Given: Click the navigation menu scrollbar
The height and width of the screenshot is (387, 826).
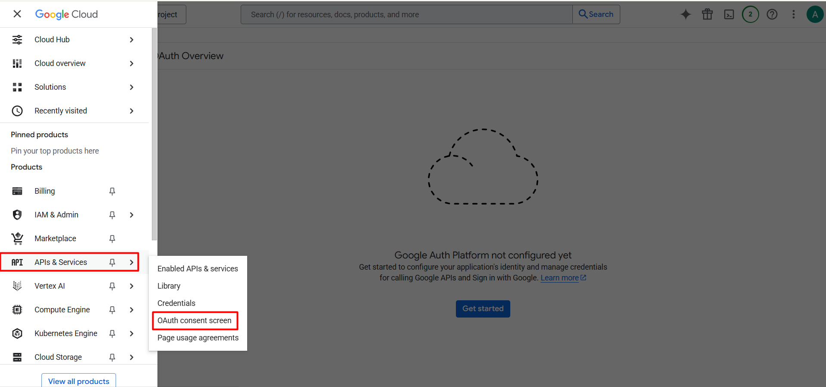Looking at the screenshot, I should click(154, 134).
